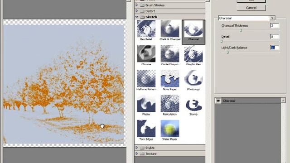
Task: Pick the Conté Crayon filter
Action: pyautogui.click(x=170, y=53)
